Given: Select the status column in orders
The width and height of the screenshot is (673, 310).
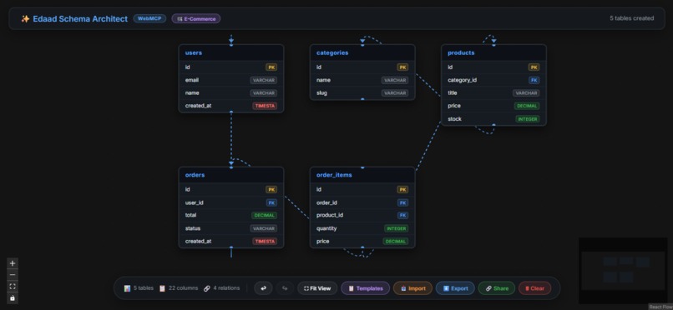Looking at the screenshot, I should pyautogui.click(x=231, y=228).
